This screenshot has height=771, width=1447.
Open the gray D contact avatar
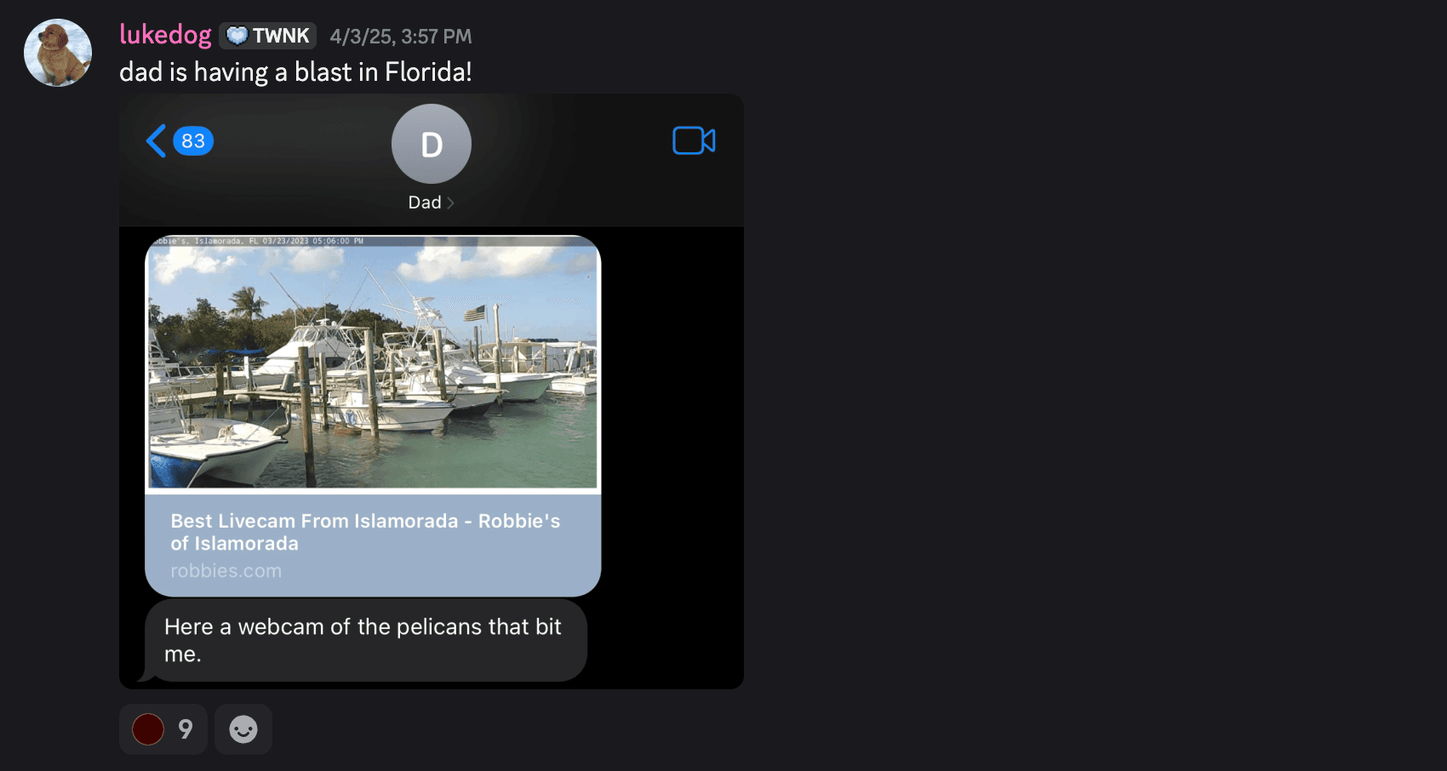(432, 144)
